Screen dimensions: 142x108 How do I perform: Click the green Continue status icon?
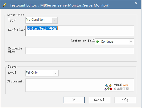[x=97, y=41]
